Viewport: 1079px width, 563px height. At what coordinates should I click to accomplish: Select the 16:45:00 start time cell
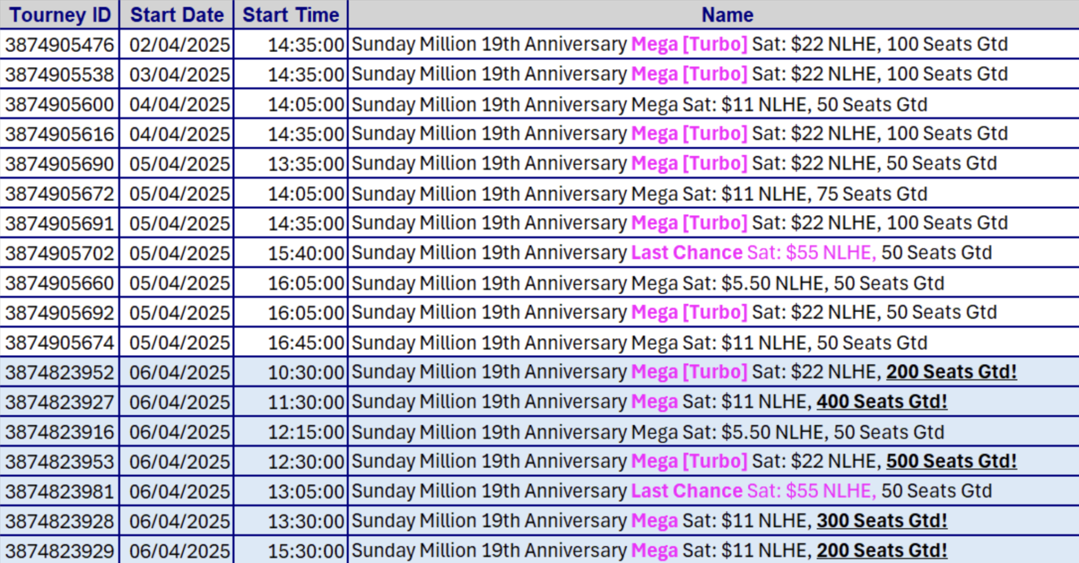306,343
